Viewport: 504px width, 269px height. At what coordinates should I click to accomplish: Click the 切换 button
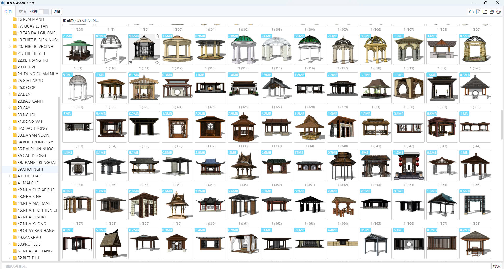coord(57,12)
